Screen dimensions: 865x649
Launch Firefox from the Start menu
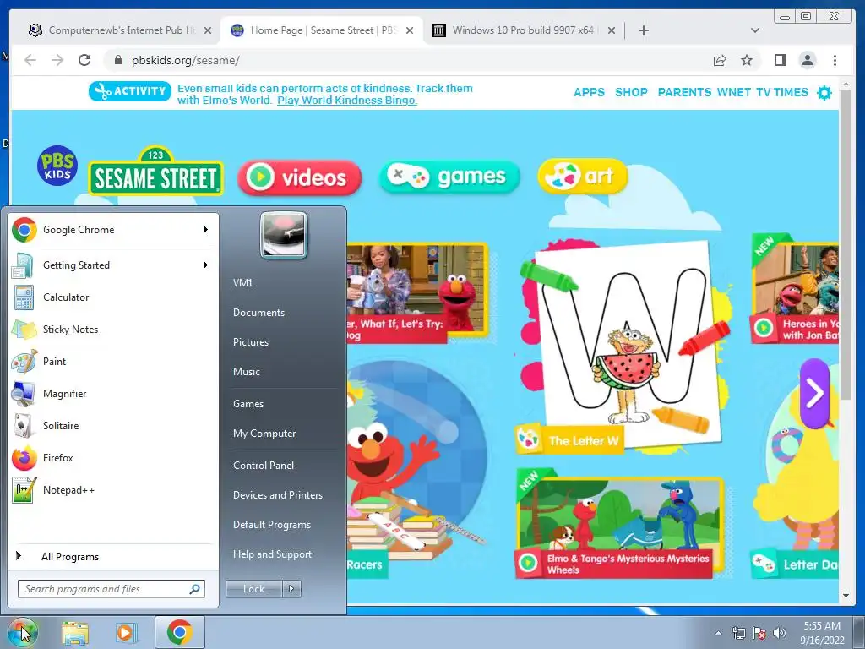click(114, 457)
